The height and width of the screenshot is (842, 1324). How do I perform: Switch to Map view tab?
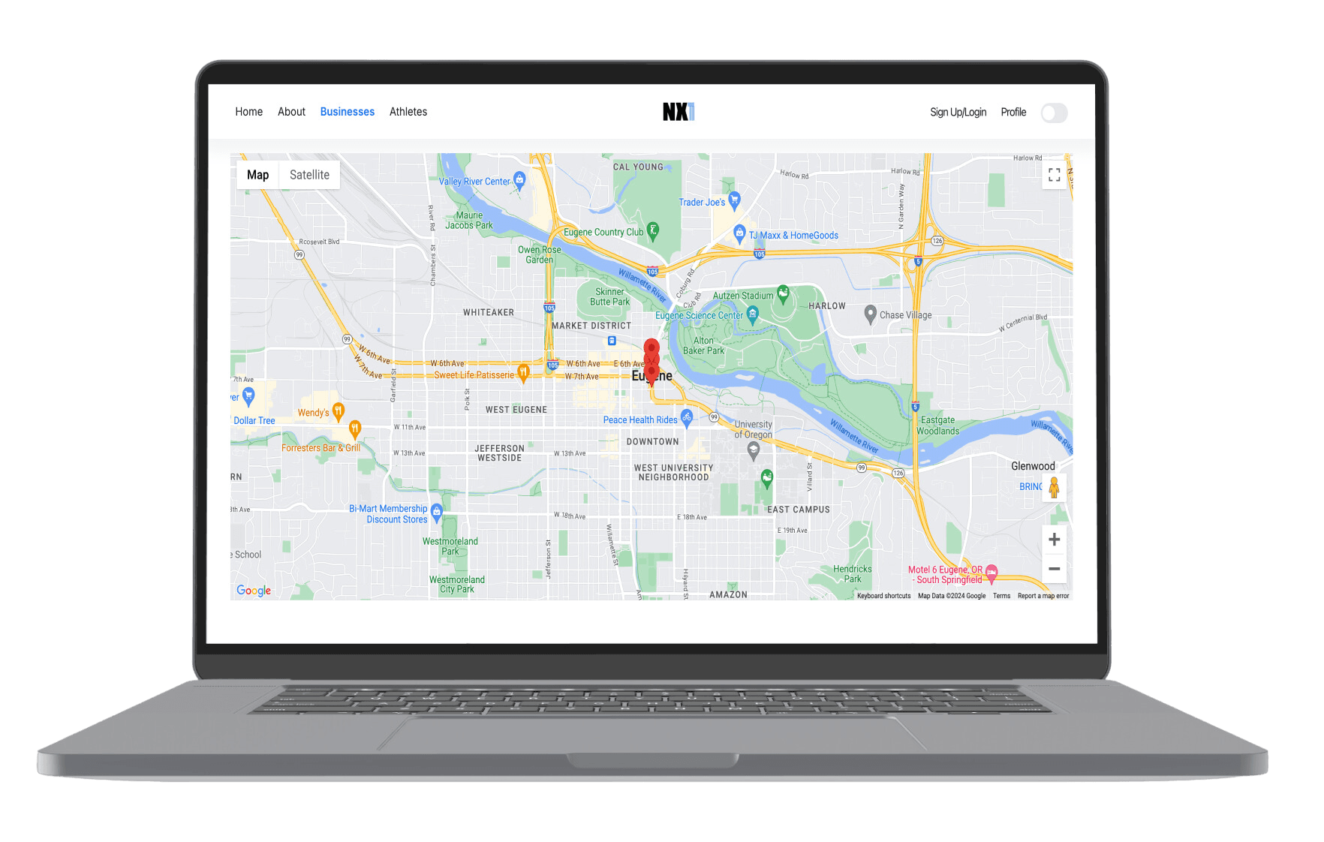click(x=257, y=175)
